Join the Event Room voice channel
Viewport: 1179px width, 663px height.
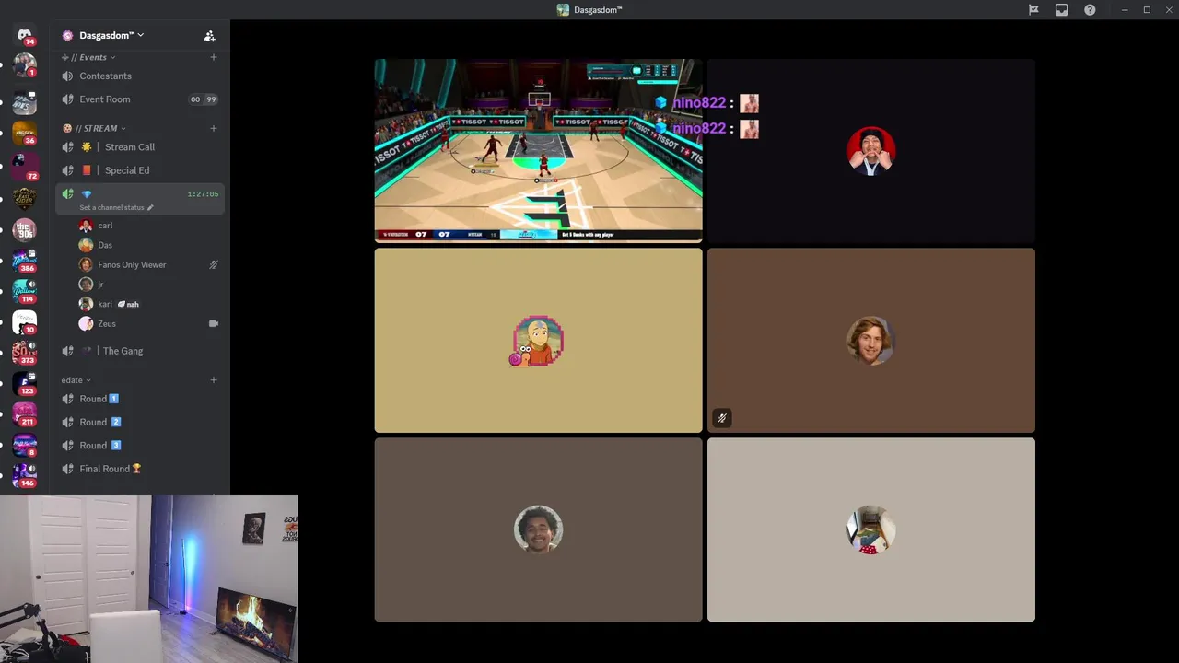click(x=140, y=99)
